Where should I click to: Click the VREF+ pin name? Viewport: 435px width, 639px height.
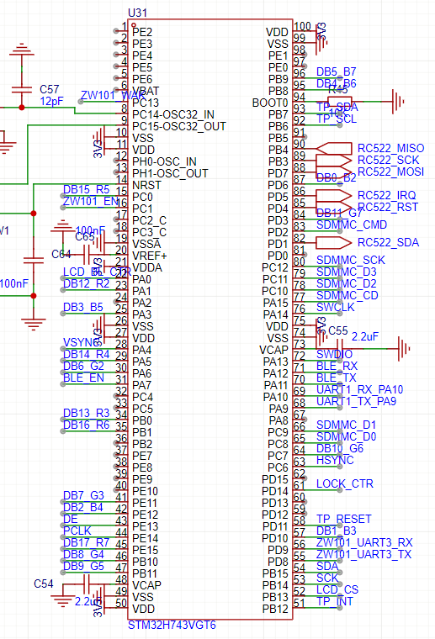149,256
